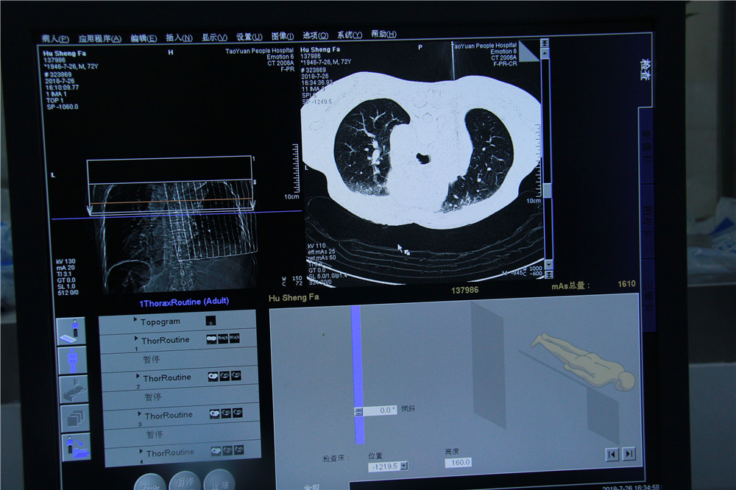Click the scroll-to-bottom button of image scrollbar
The image size is (736, 490).
[549, 274]
